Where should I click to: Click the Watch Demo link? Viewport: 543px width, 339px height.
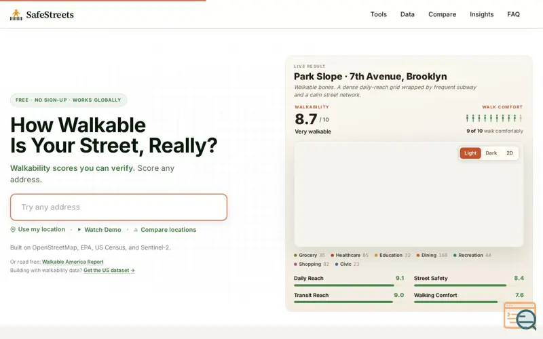tap(102, 230)
